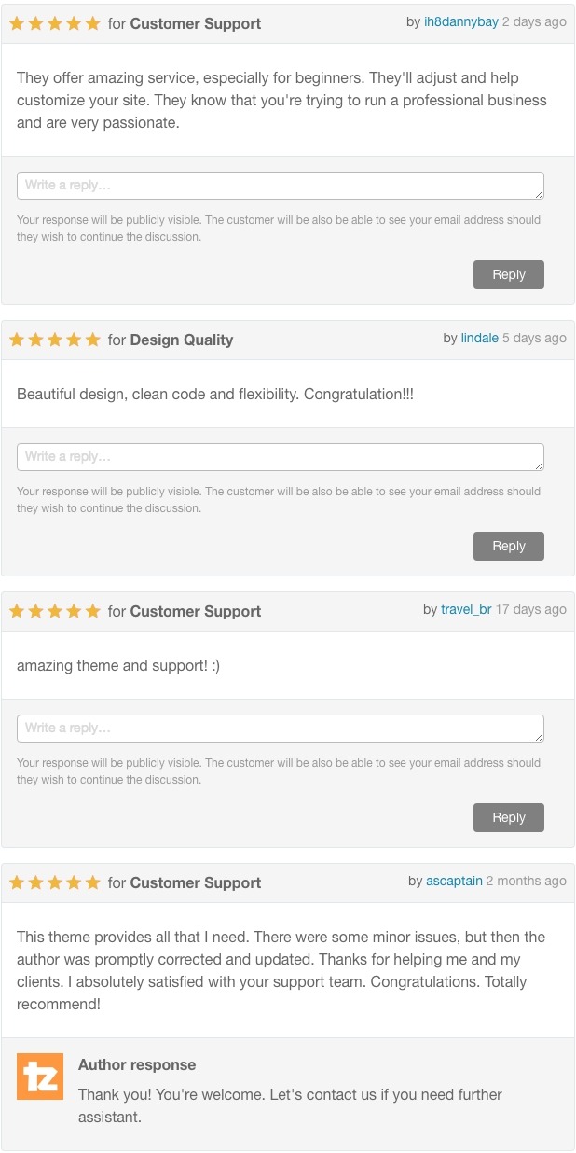
Task: Visit travel_br's profile page
Action: (466, 609)
